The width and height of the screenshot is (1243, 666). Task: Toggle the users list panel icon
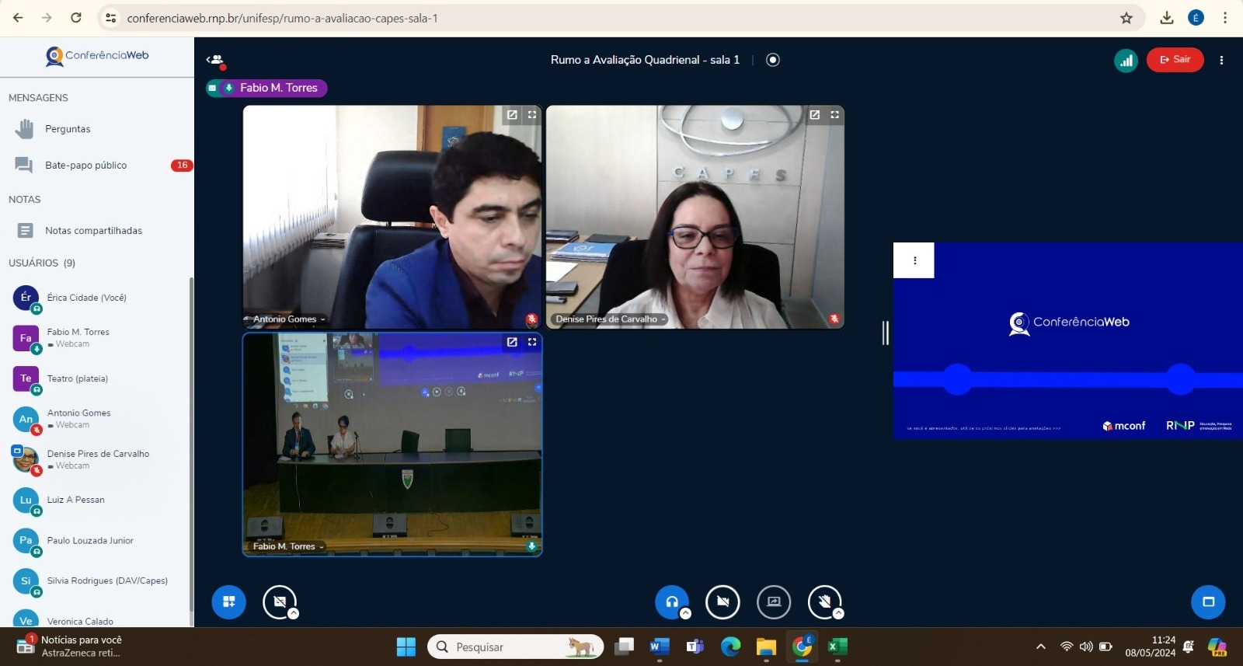[x=215, y=60]
